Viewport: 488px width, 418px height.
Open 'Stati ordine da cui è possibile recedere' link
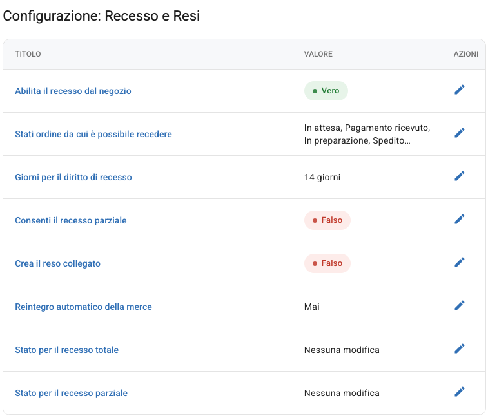coord(93,135)
